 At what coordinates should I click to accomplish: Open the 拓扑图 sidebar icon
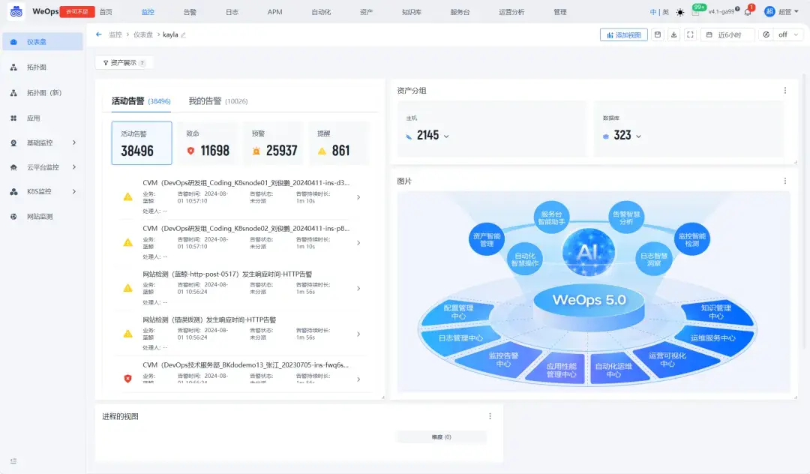(x=14, y=67)
